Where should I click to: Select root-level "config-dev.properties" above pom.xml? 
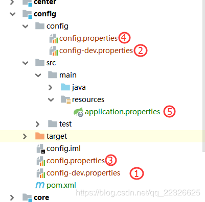[83, 173]
